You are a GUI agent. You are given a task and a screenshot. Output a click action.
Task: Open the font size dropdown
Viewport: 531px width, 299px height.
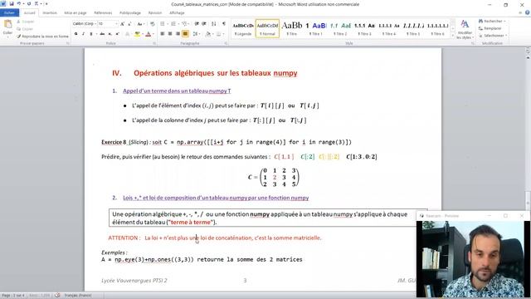116,24
